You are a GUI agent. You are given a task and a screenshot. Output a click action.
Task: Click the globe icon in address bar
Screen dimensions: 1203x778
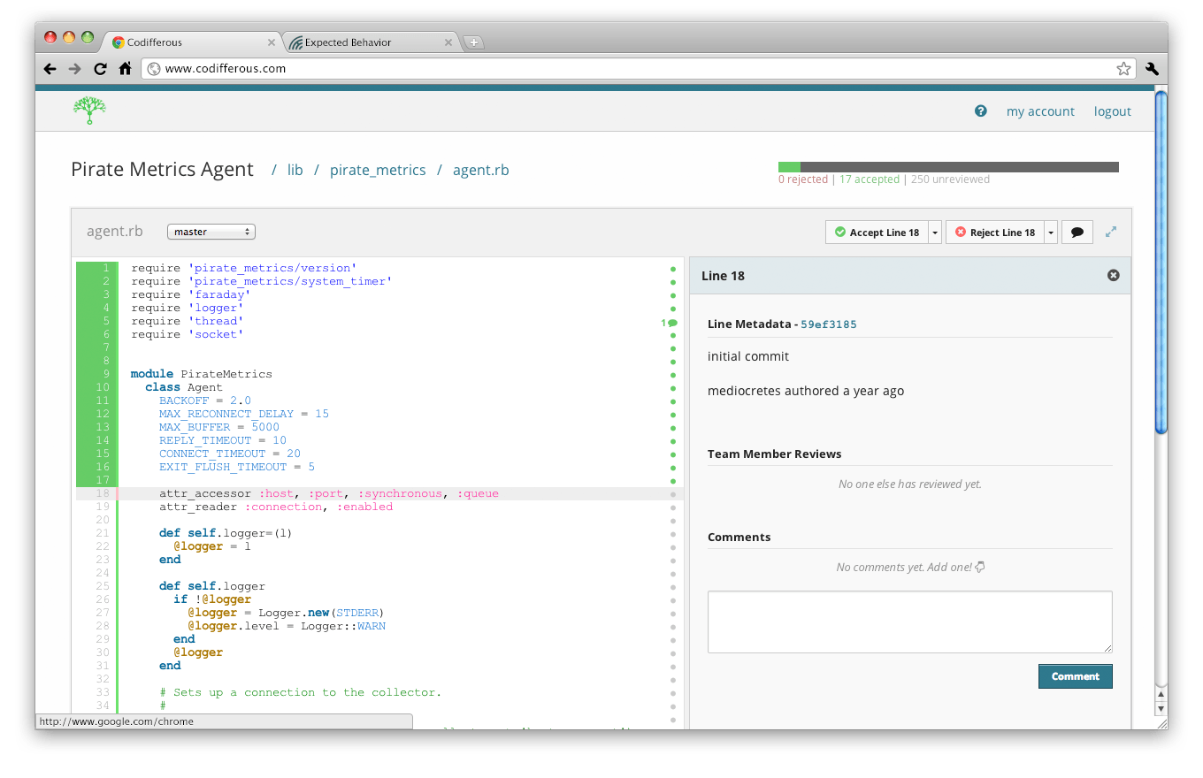[x=154, y=69]
